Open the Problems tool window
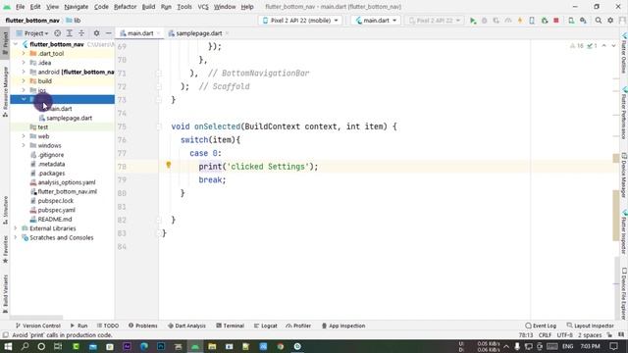628x353 pixels. (x=143, y=326)
